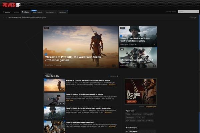Select the Front page tab
The height and width of the screenshot is (133, 200).
(x=26, y=12)
